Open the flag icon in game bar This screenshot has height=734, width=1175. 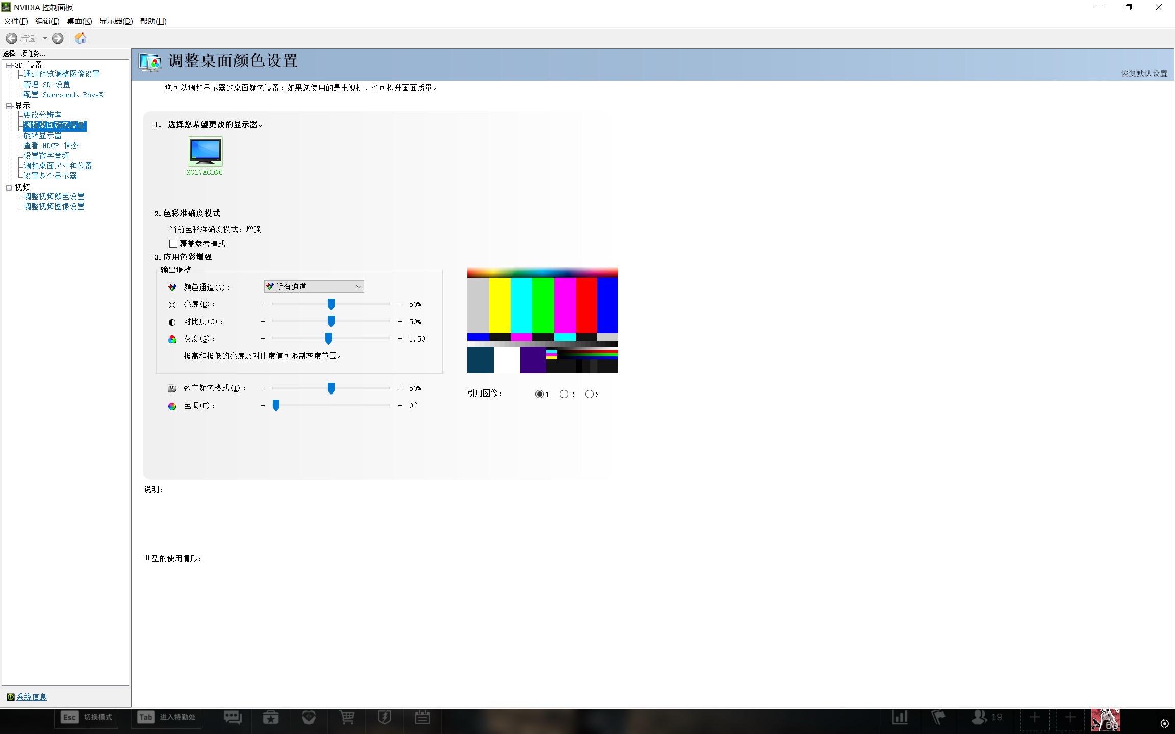click(x=938, y=717)
